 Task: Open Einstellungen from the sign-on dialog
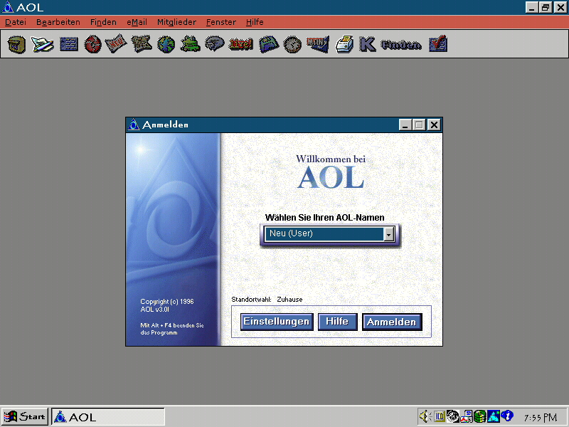point(276,321)
